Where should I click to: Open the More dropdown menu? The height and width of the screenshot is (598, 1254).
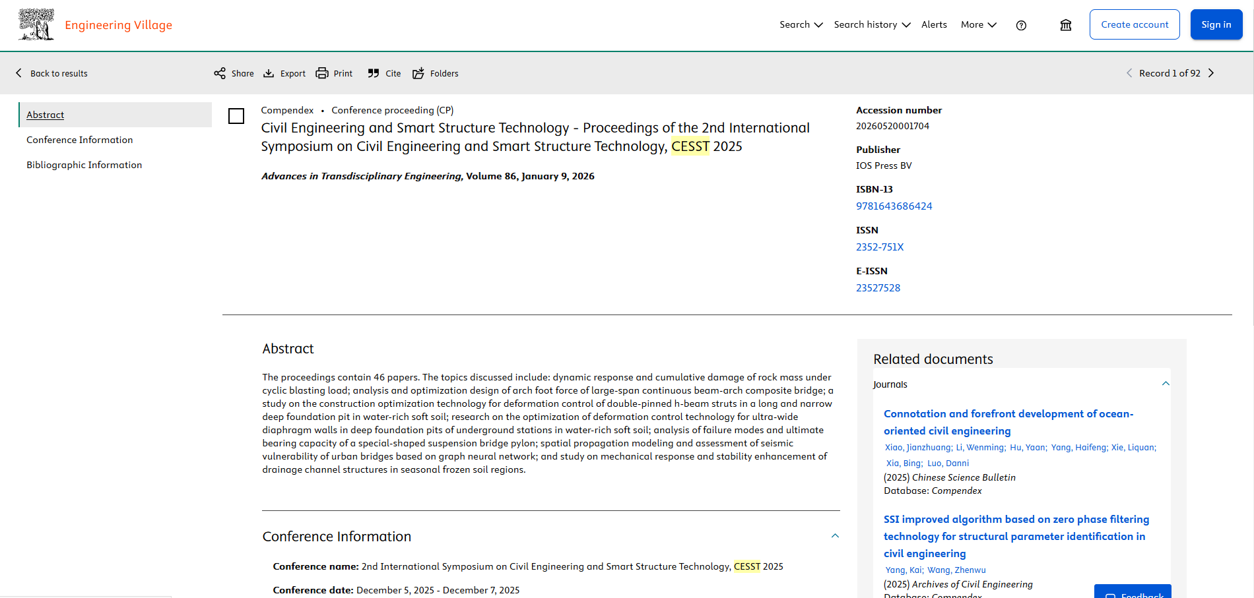(x=979, y=24)
